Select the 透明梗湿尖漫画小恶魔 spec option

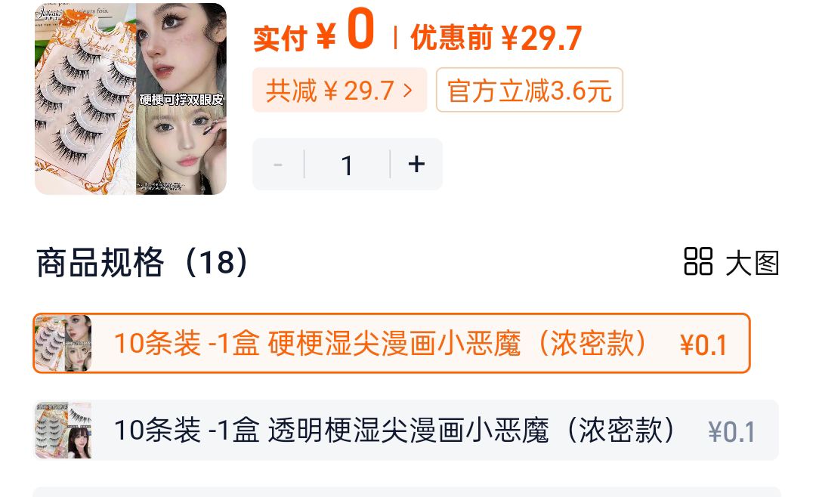[x=406, y=431]
